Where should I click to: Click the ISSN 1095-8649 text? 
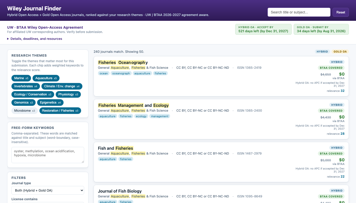coord(249,196)
